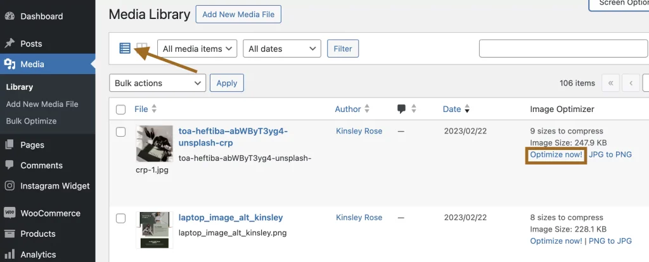Image resolution: width=649 pixels, height=262 pixels.
Task: Tick the select-all checkbox in header
Action: 121,109
